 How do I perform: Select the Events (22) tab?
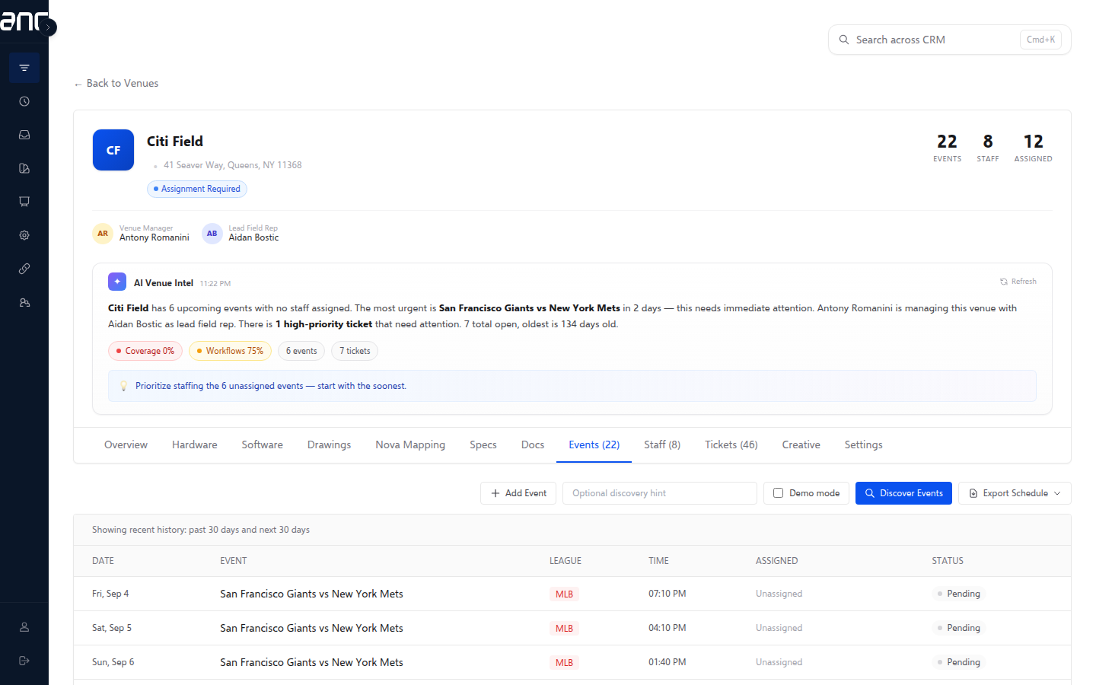594,445
